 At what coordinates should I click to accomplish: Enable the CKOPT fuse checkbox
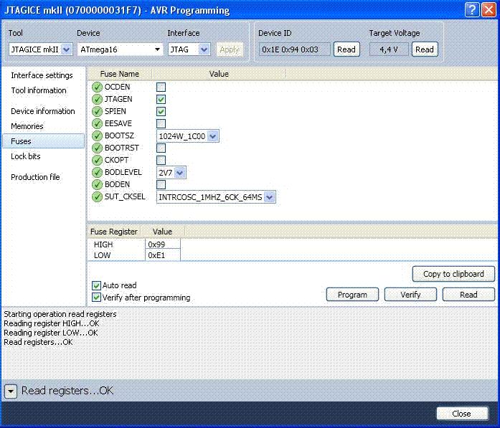click(161, 160)
